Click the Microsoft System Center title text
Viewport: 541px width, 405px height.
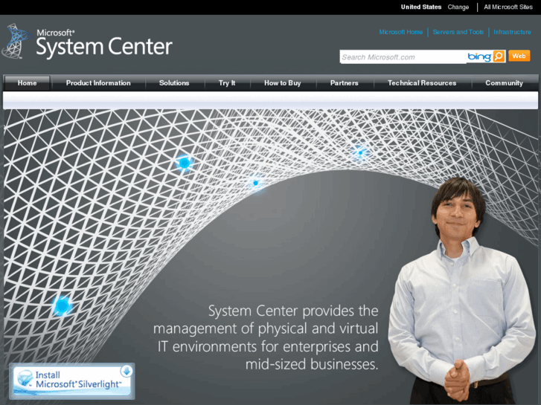(x=104, y=44)
